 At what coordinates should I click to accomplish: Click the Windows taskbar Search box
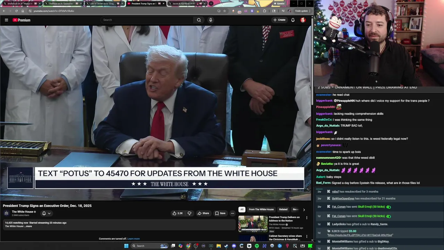click(x=150, y=246)
